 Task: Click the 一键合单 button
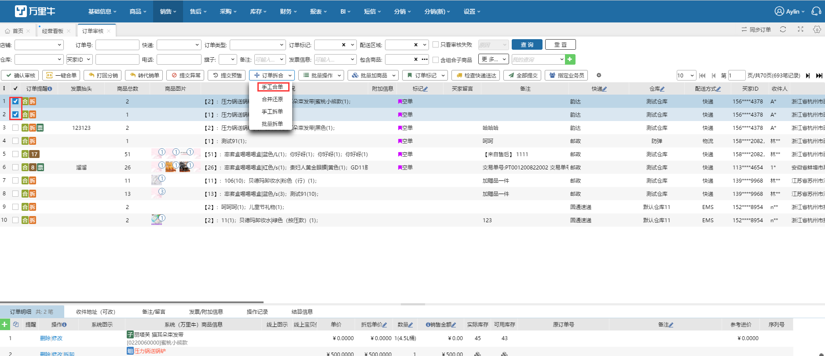click(x=61, y=75)
